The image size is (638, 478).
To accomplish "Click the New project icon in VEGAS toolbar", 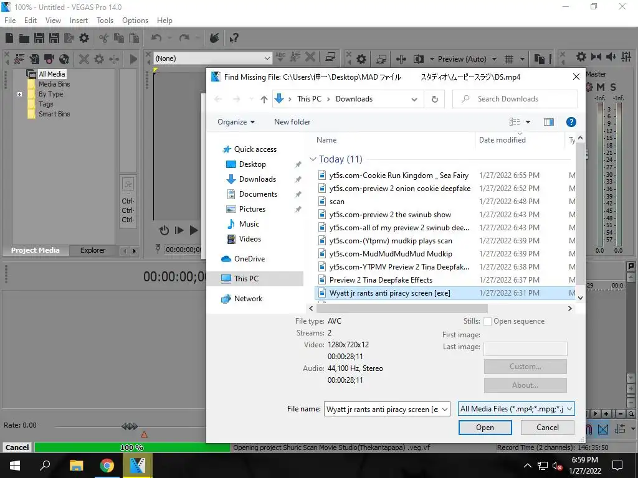I will pos(9,38).
